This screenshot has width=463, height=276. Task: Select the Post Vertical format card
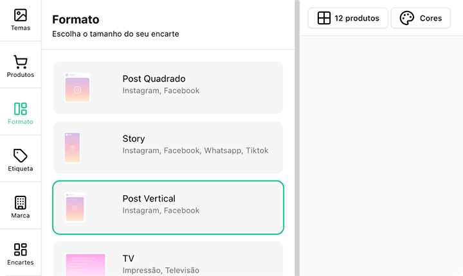point(168,207)
